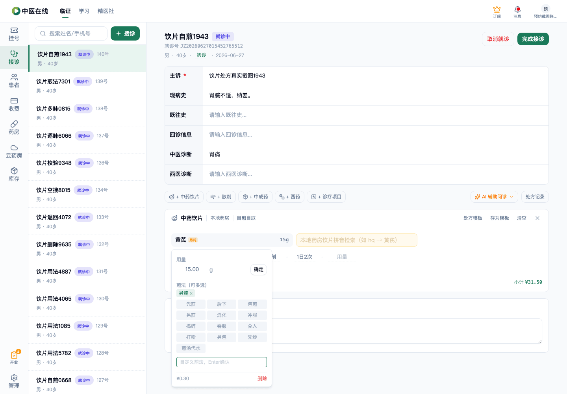This screenshot has width=567, height=394.
Task: Toggle the 先煎 decoction method
Action: click(191, 304)
